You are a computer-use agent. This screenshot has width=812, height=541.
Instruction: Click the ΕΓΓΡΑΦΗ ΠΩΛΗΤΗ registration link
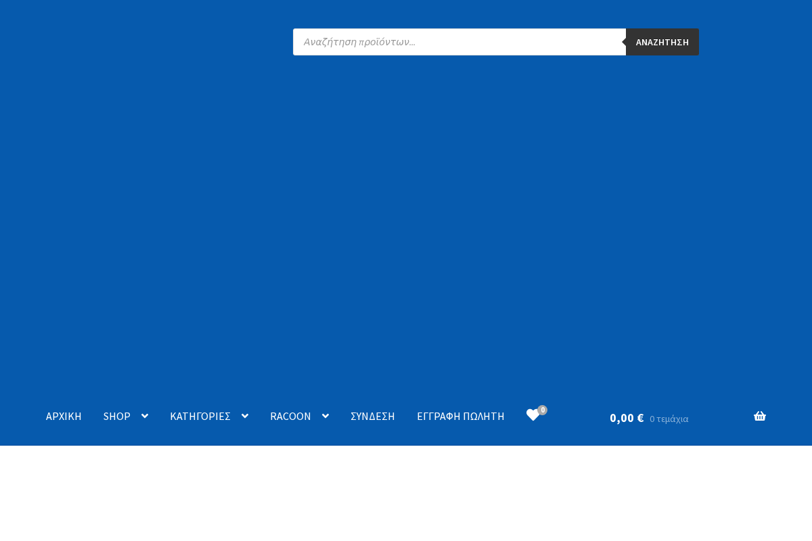click(461, 416)
